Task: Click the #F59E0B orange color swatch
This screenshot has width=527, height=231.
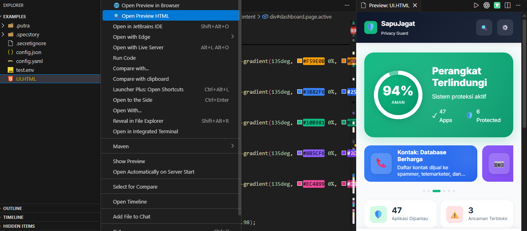Action: [x=300, y=61]
